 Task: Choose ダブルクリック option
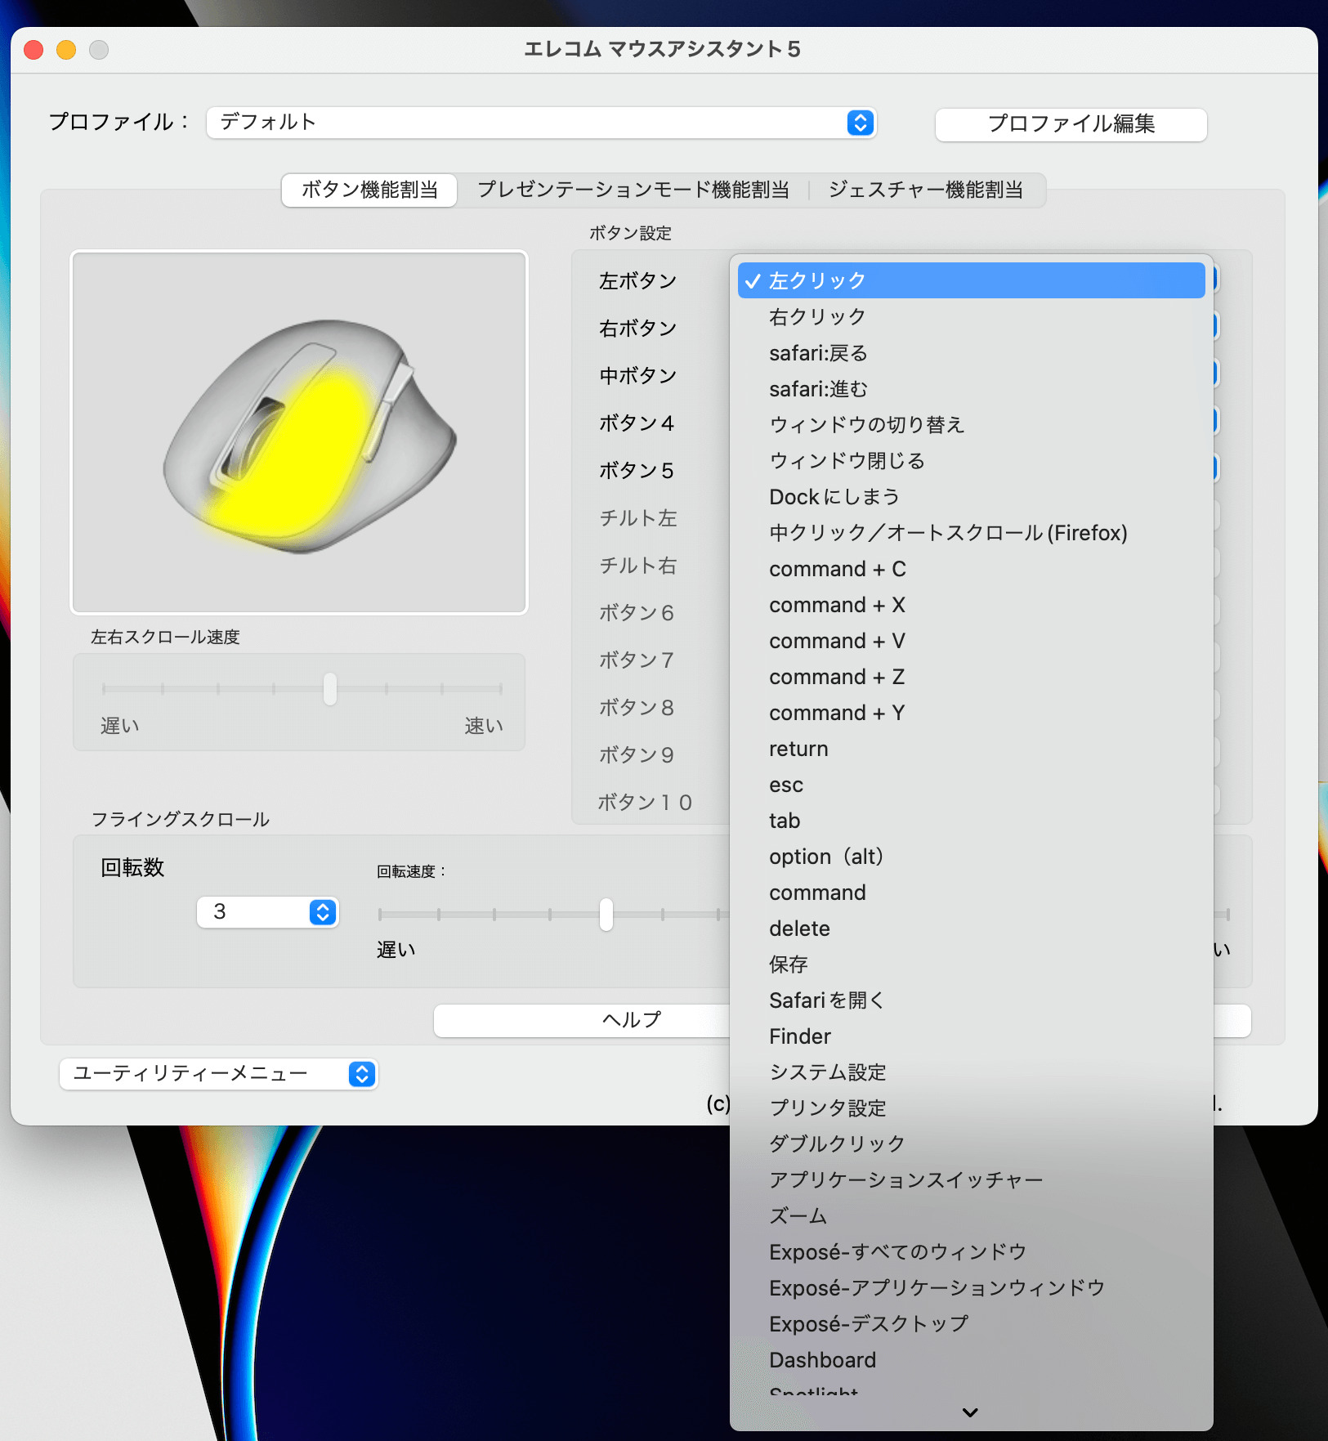(x=971, y=1143)
